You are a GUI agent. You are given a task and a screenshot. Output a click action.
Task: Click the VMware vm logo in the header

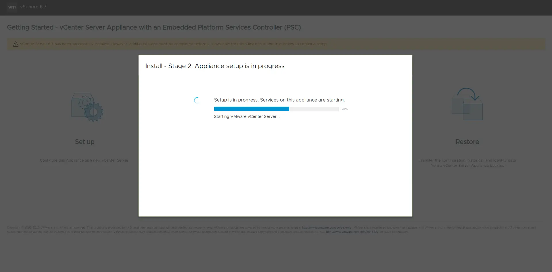[x=12, y=7]
